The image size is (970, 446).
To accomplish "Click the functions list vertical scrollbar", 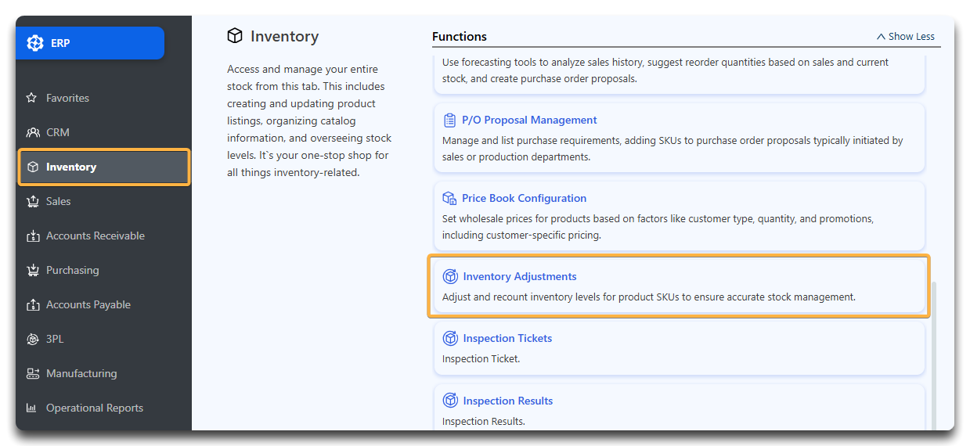I will 932,356.
